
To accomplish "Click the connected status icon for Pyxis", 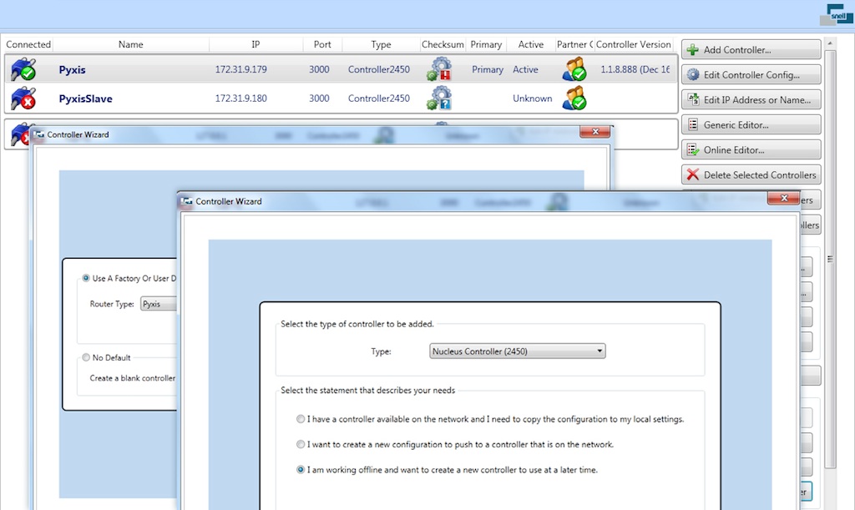I will click(23, 69).
